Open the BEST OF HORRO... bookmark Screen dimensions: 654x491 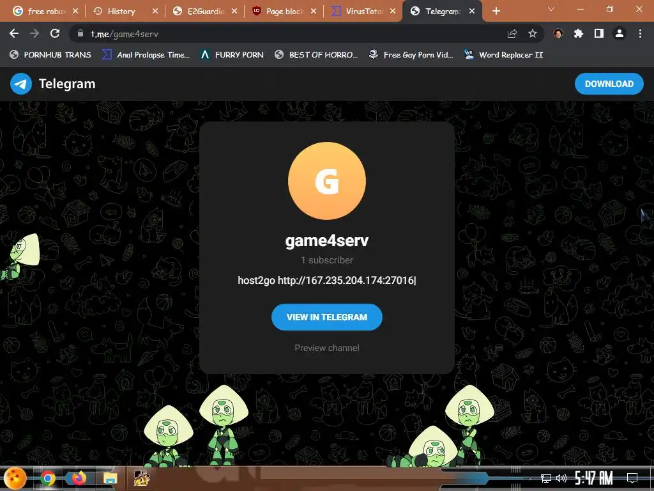tap(316, 55)
